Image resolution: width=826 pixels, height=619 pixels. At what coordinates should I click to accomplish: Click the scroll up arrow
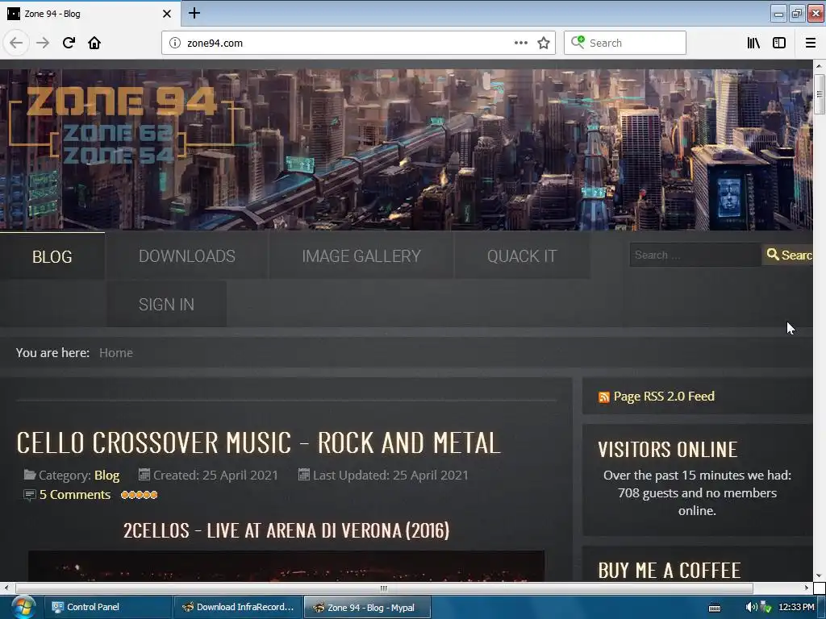point(820,66)
